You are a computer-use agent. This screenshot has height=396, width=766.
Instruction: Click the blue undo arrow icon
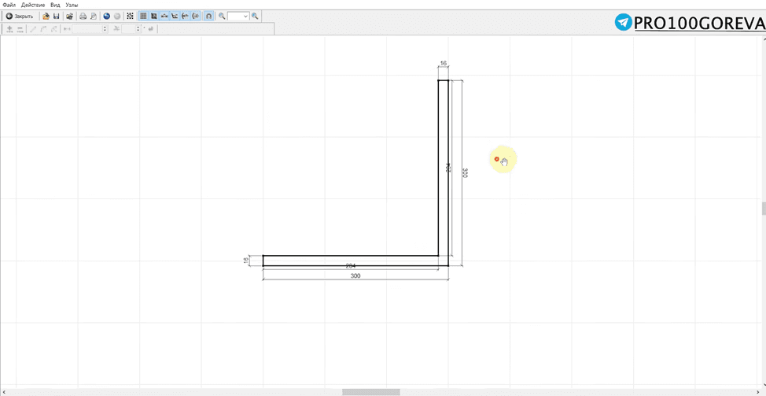coord(106,16)
